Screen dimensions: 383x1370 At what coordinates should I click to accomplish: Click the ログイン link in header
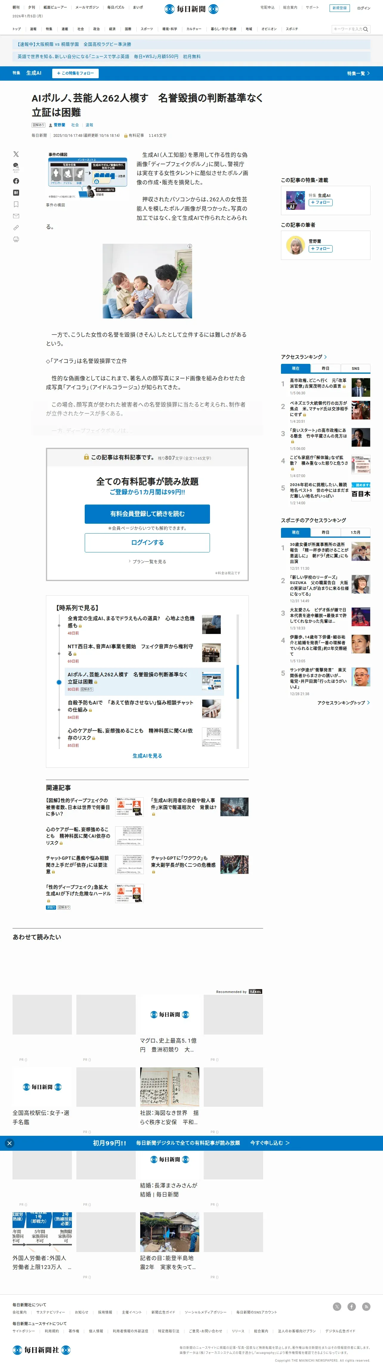[364, 8]
